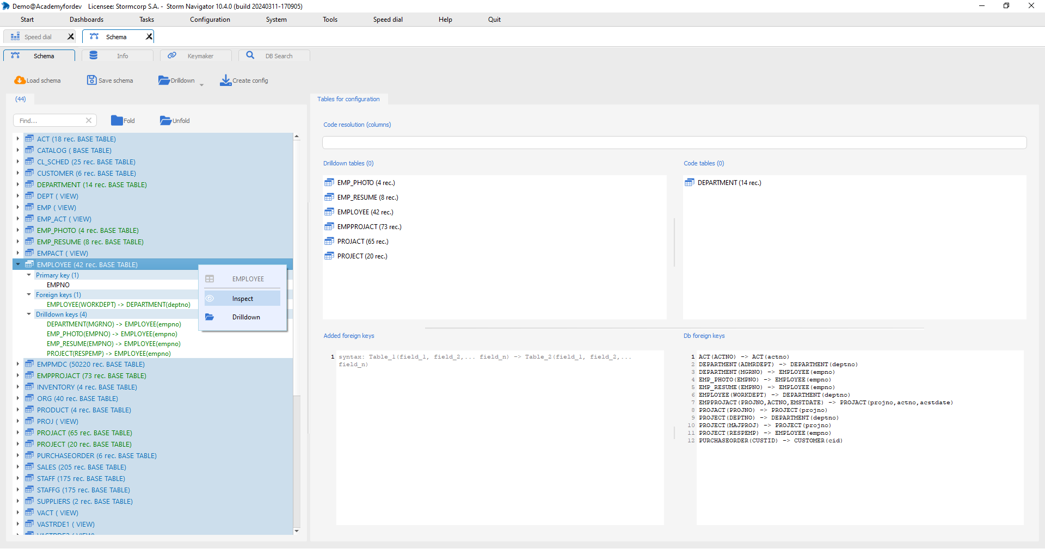
Task: Click the Drilldown folder icon in context menu
Action: click(x=210, y=317)
